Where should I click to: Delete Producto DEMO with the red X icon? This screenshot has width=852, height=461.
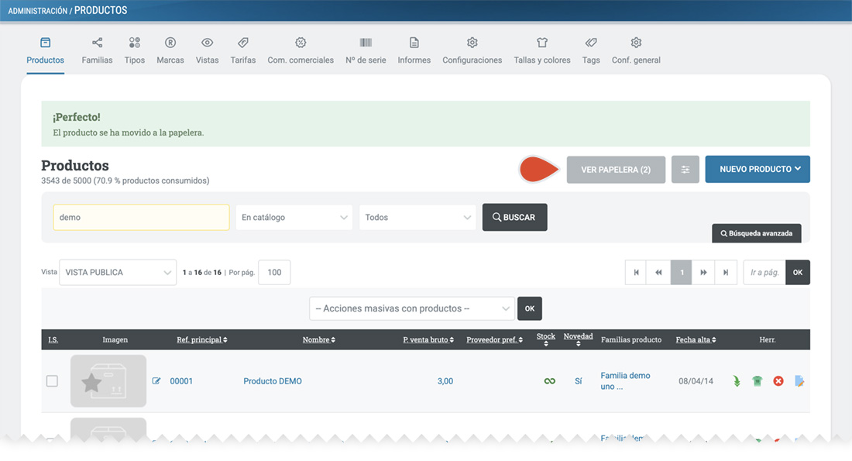[x=778, y=381]
